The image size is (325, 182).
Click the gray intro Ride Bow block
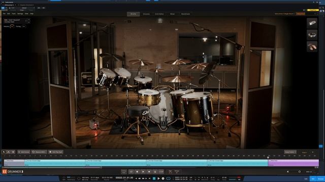tap(14, 163)
